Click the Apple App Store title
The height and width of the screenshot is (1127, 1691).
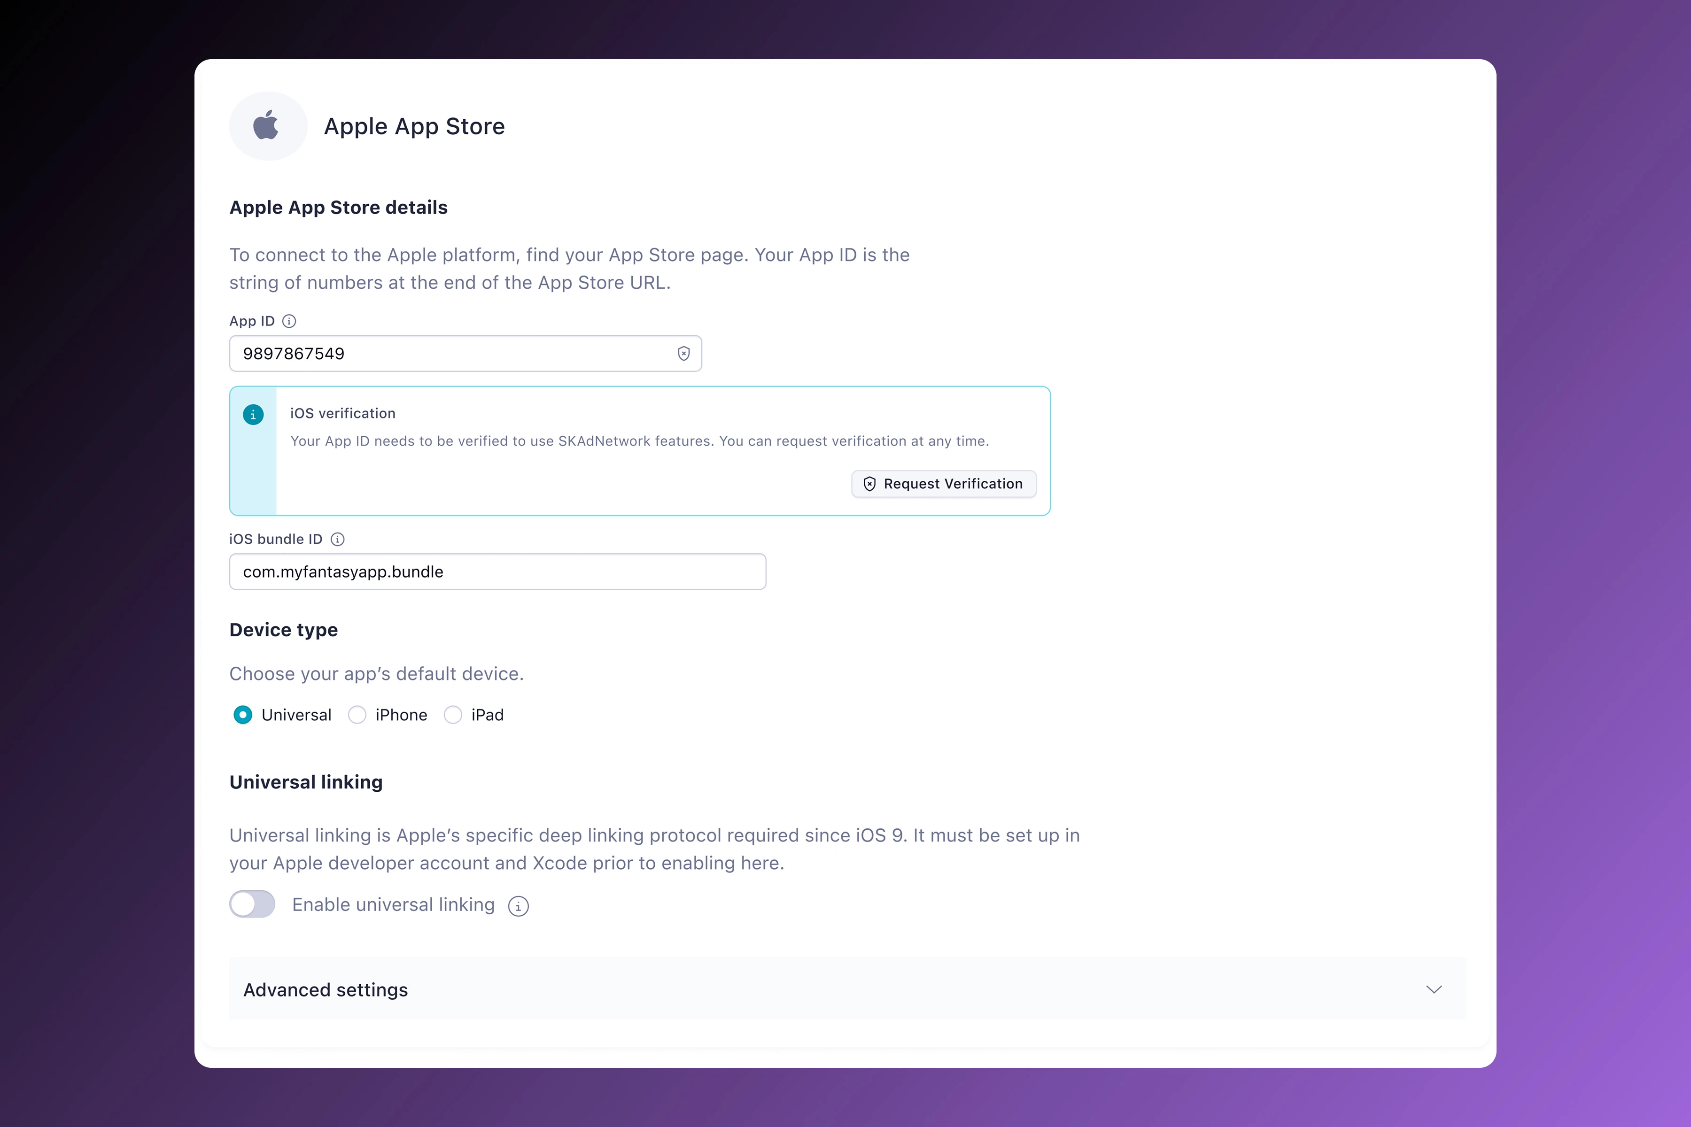point(414,126)
